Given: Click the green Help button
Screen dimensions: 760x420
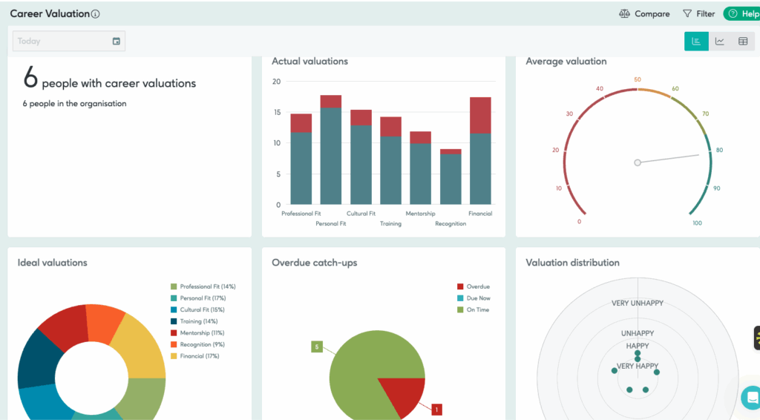Looking at the screenshot, I should [741, 14].
